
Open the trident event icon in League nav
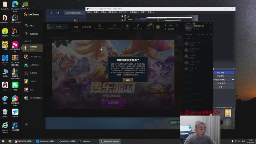coord(100,27)
